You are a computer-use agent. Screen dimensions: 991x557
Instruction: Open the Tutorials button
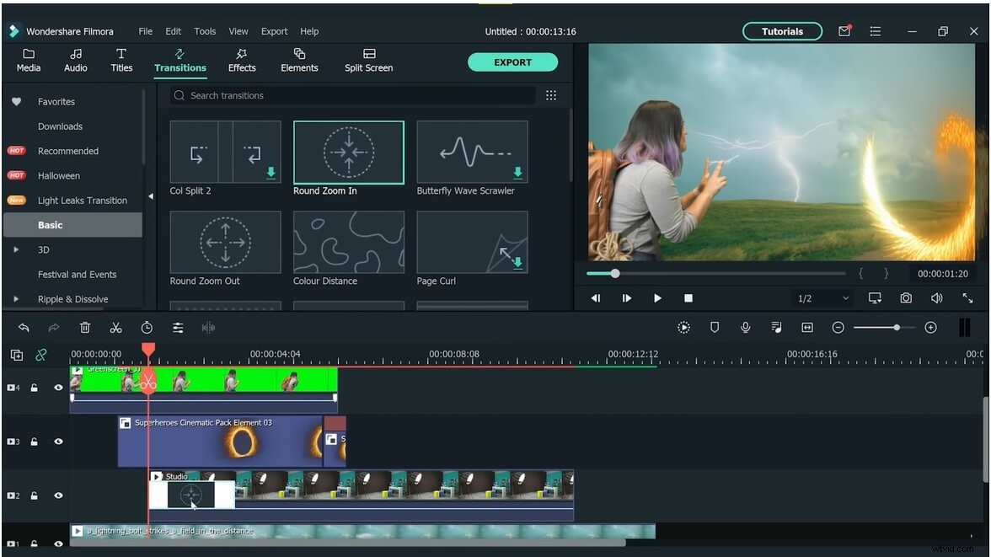782,31
